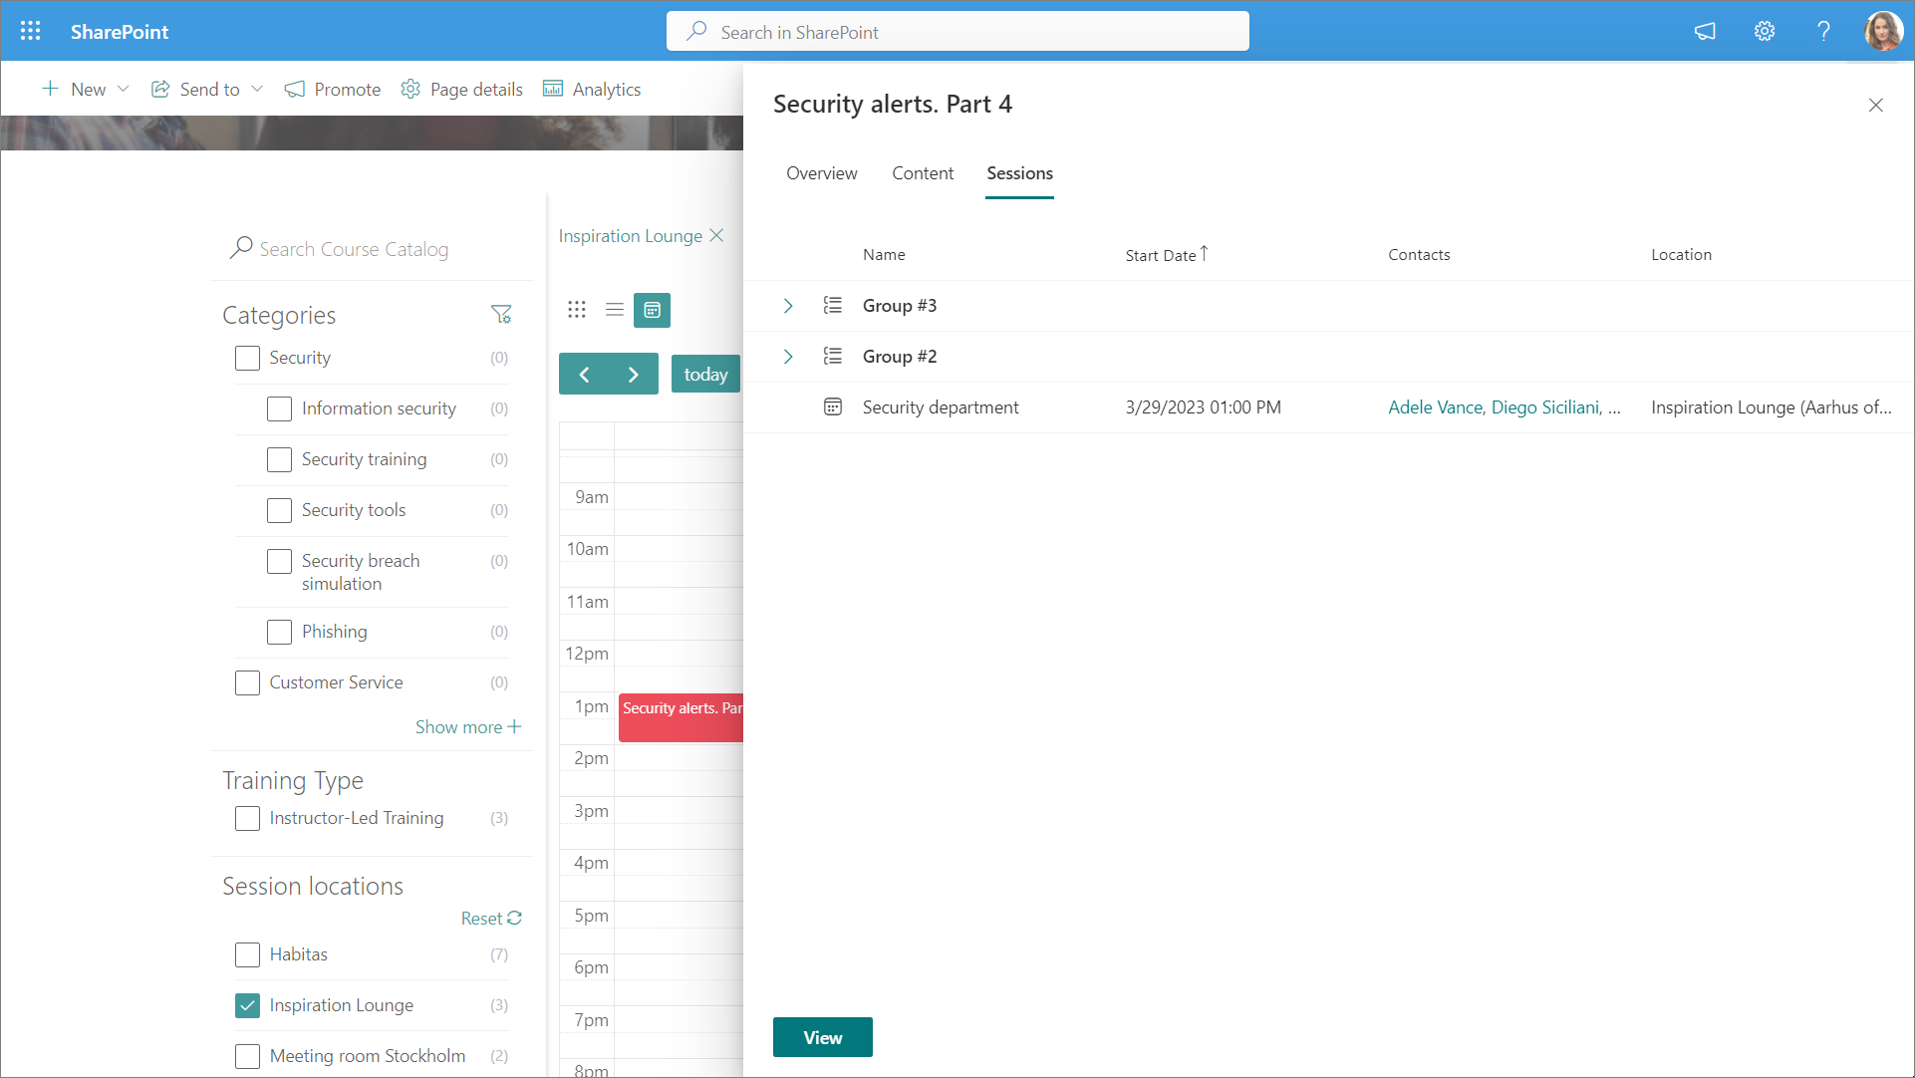
Task: Open the settings gear in header
Action: coord(1764,31)
